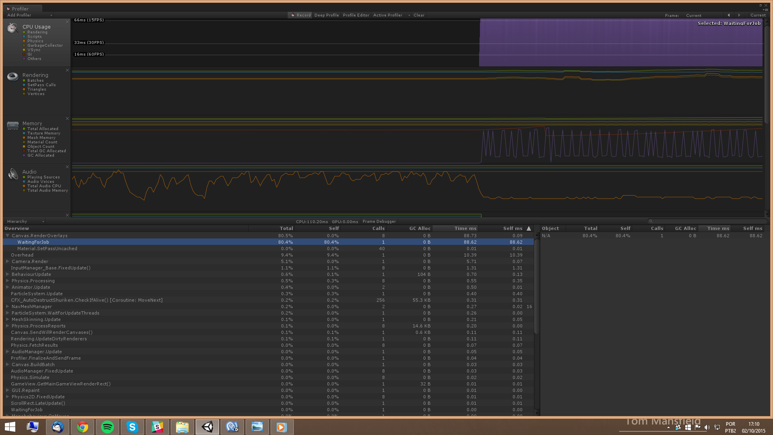Click the search magnifier icon in the detail pane
The height and width of the screenshot is (435, 773).
click(x=651, y=221)
